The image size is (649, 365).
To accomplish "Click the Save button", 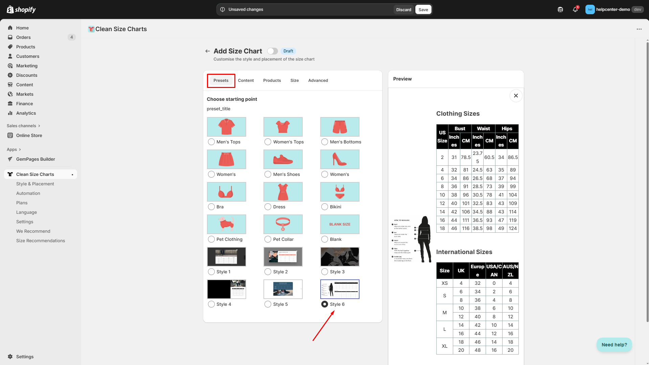I will click(423, 9).
